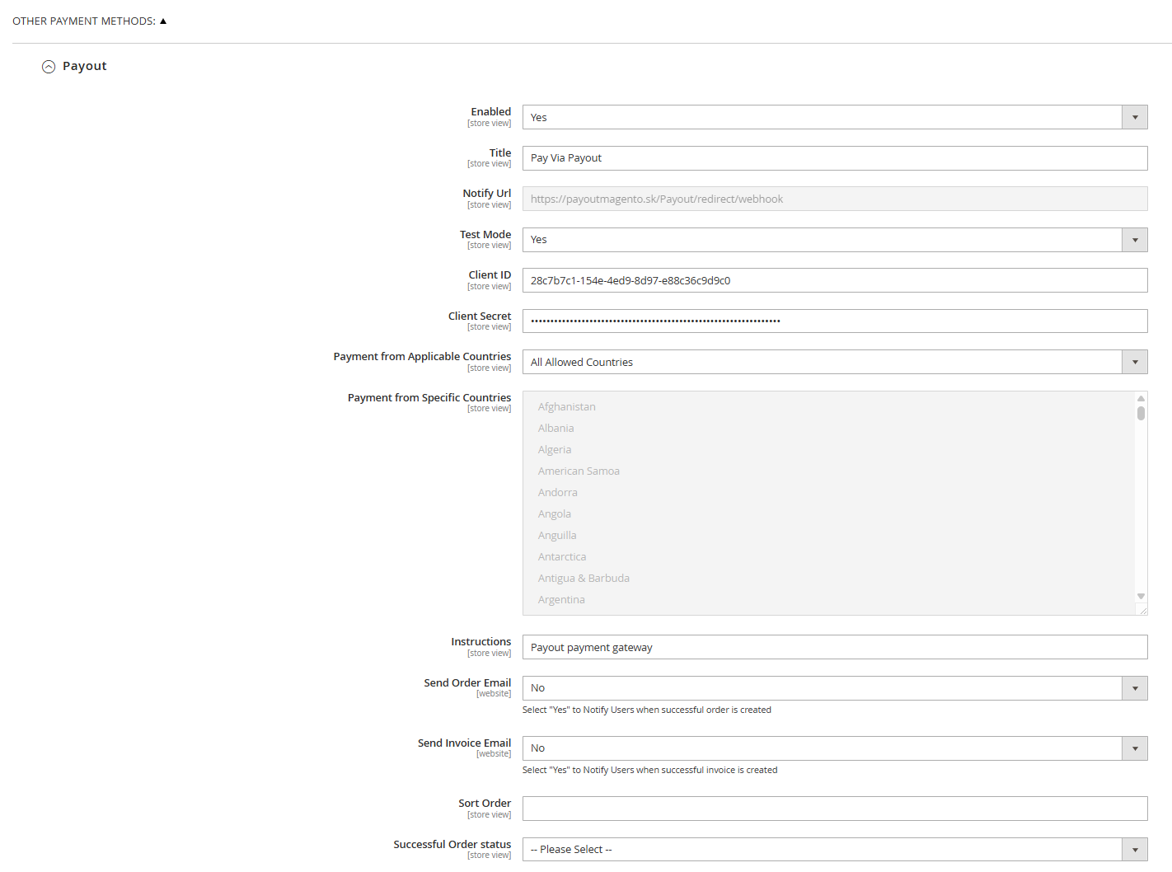
Task: Click the Applicable Countries dropdown arrow icon
Action: point(1134,362)
